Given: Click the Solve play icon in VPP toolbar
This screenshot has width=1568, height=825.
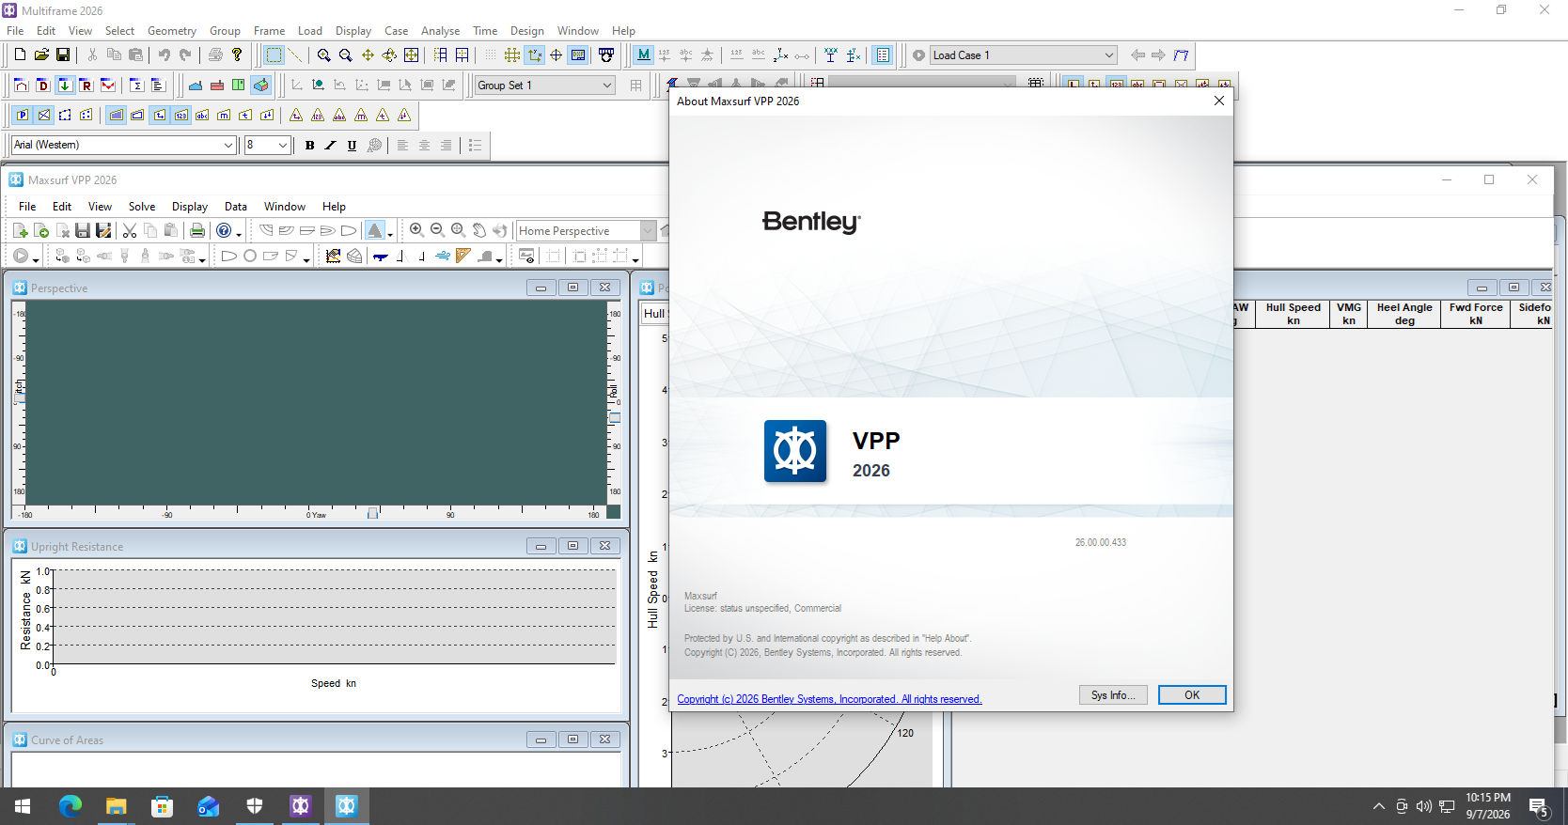Looking at the screenshot, I should click(21, 256).
